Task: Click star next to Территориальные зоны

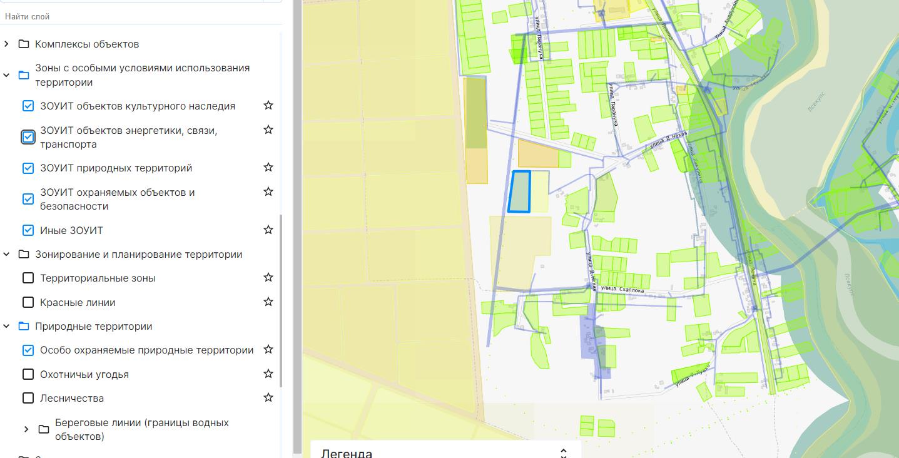Action: [268, 277]
